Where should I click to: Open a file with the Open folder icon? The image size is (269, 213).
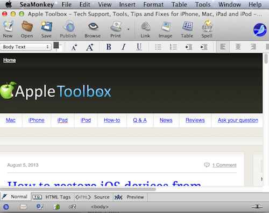pyautogui.click(x=27, y=26)
